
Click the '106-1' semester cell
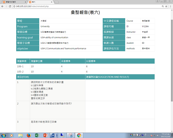[x=23, y=67]
